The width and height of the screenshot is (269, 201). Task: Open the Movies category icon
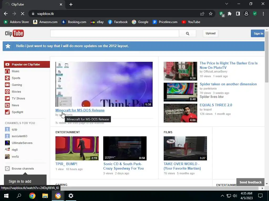click(x=7, y=92)
